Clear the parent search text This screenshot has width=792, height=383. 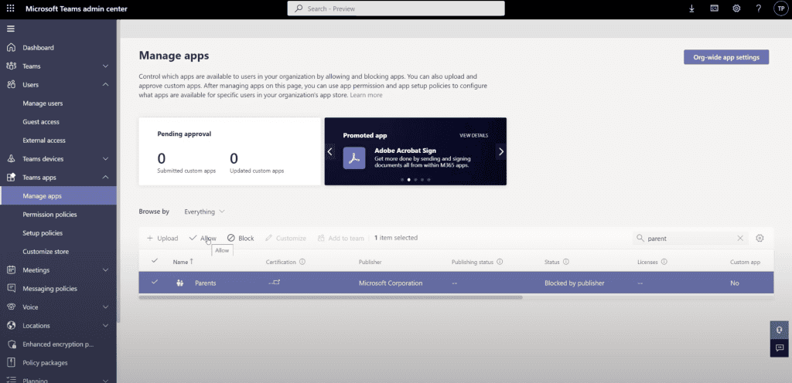pyautogui.click(x=740, y=239)
